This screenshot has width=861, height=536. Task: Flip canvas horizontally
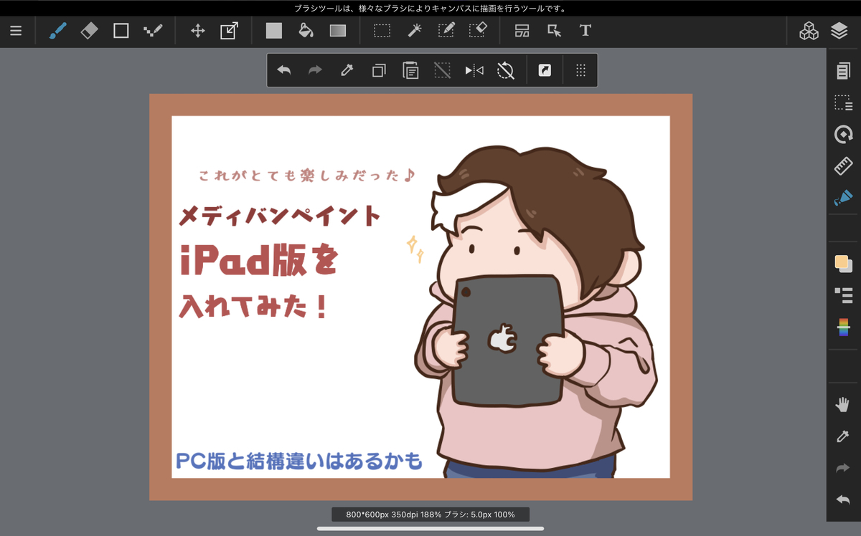point(474,70)
